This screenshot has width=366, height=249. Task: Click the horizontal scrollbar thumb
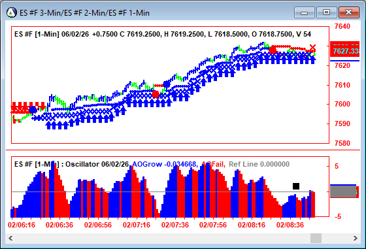pyautogui.click(x=316, y=238)
